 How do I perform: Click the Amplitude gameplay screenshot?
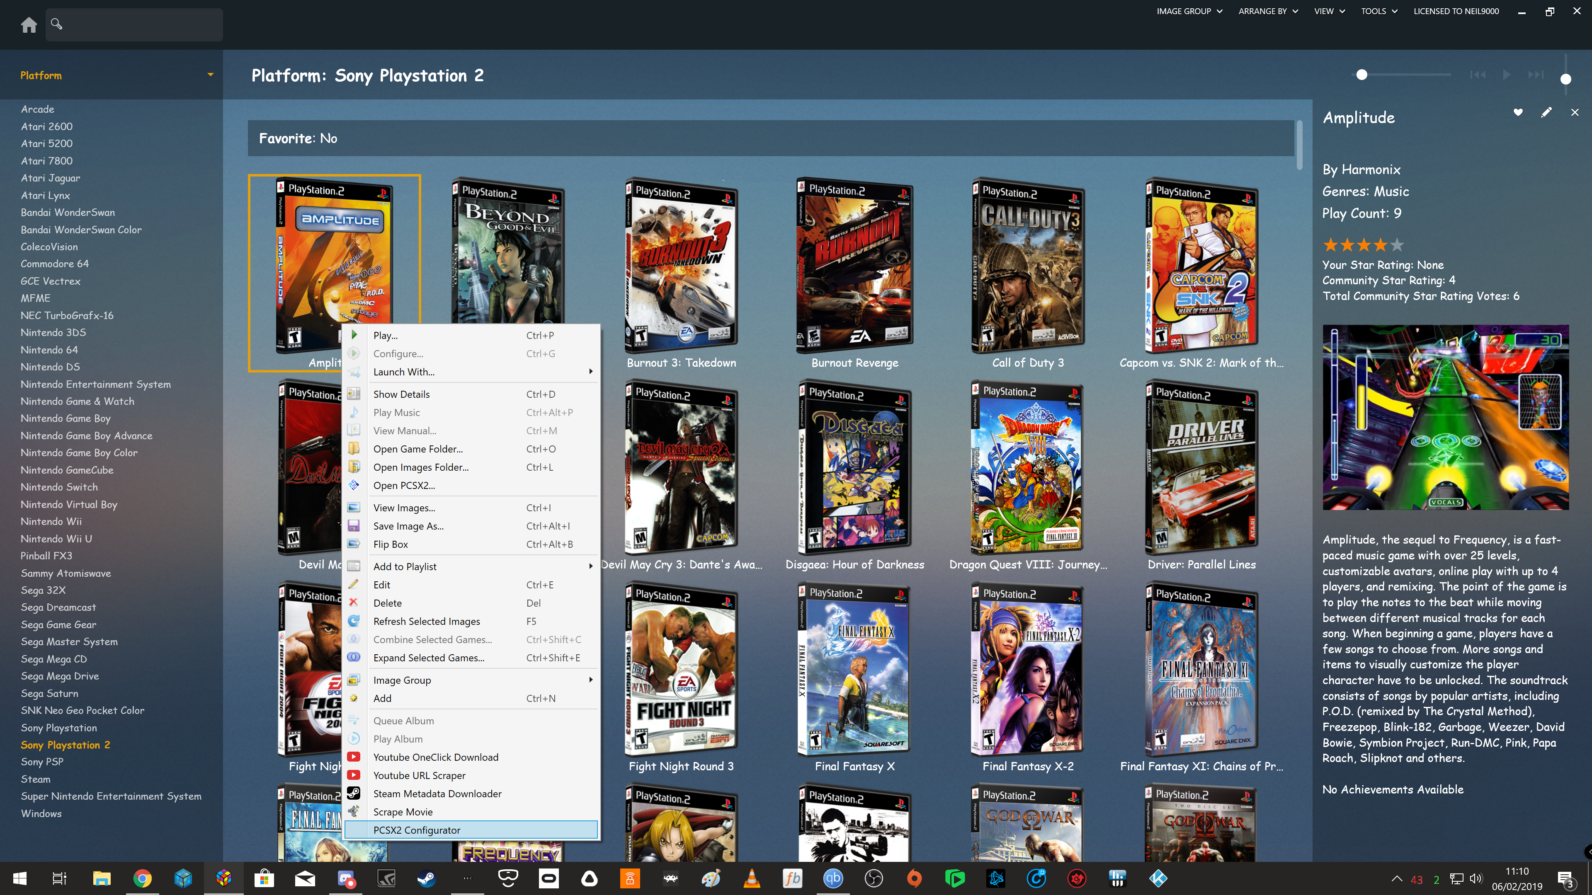(1446, 418)
